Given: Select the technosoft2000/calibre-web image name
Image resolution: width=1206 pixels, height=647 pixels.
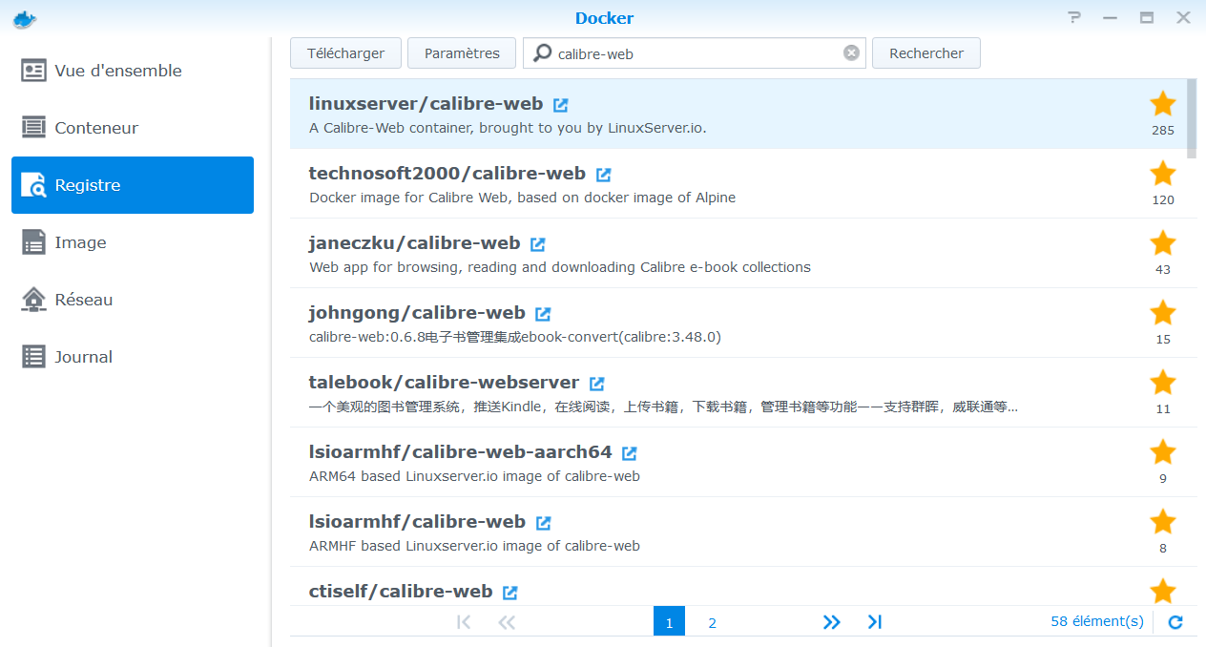Looking at the screenshot, I should (447, 174).
